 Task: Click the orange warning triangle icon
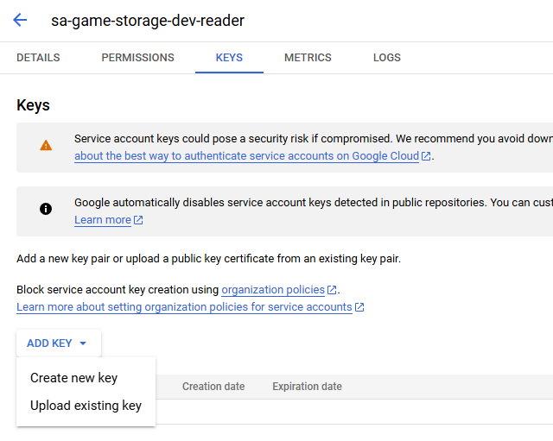(46, 146)
